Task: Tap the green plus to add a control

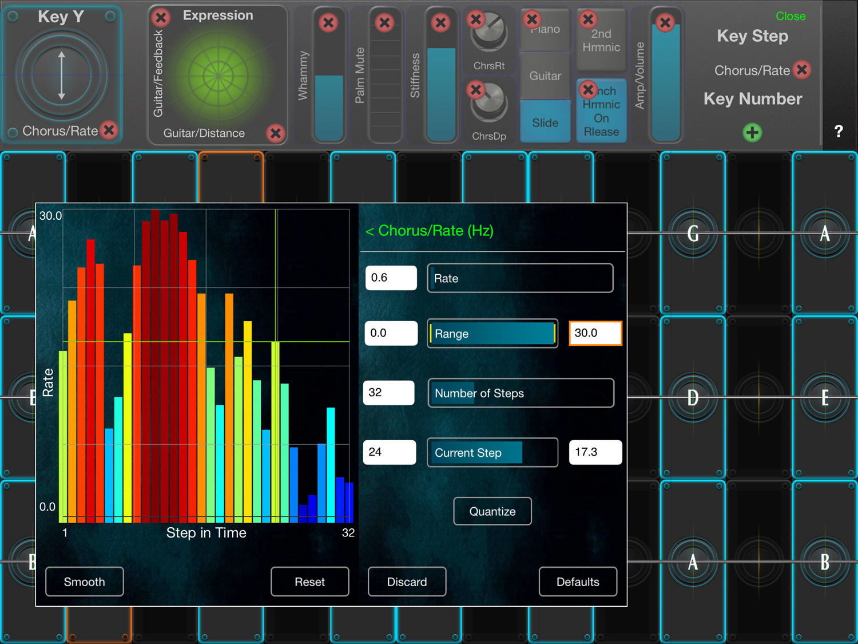Action: coord(753,132)
